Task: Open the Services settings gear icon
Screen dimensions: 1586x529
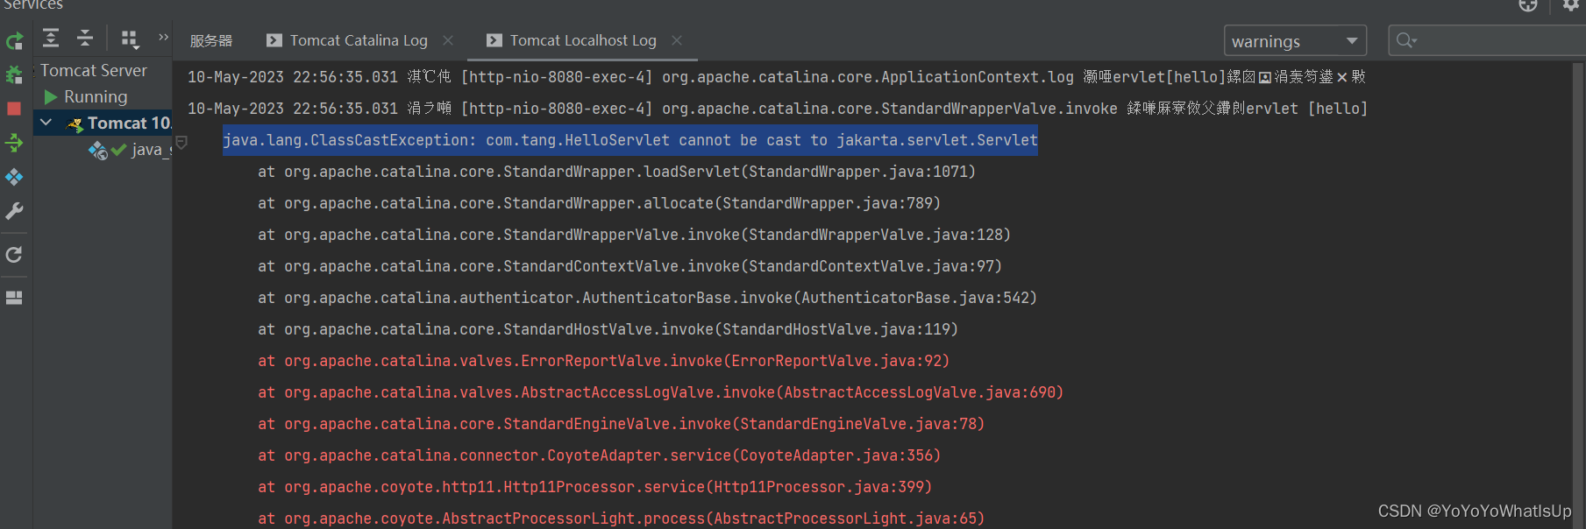Action: [1571, 5]
